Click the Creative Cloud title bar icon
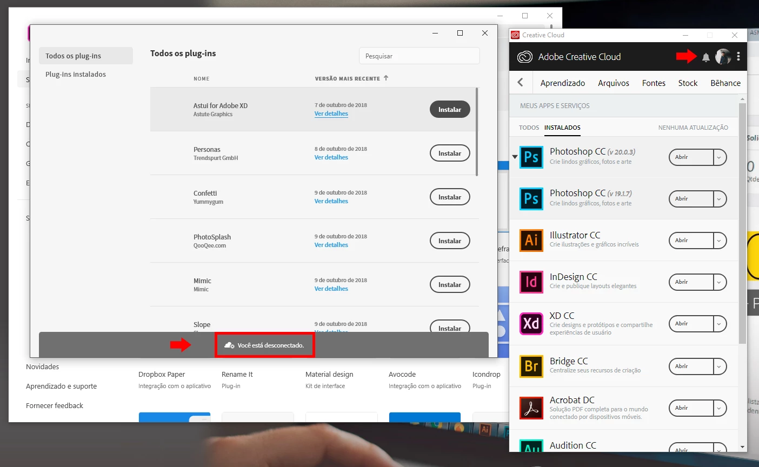This screenshot has height=467, width=759. point(515,35)
